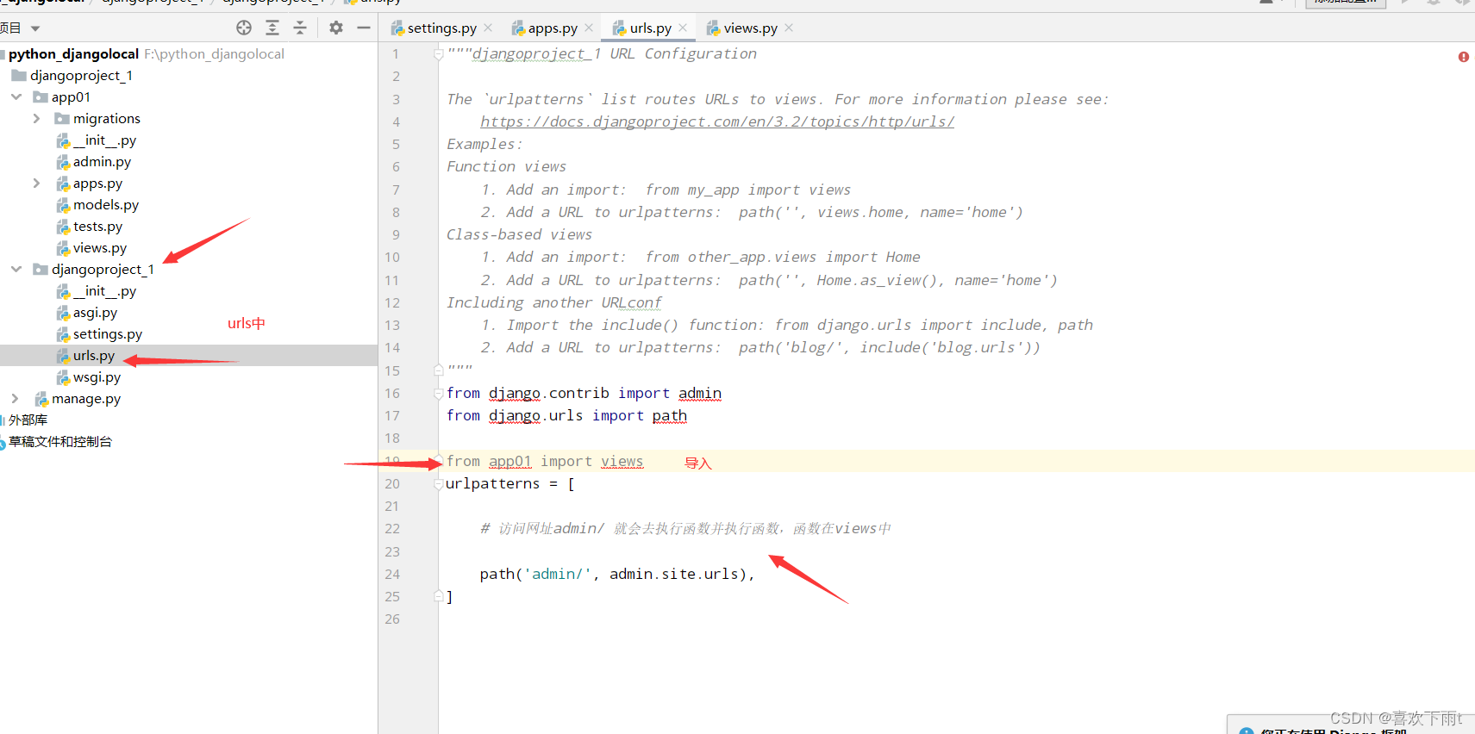This screenshot has width=1475, height=734.
Task: Expand the apps.py node arrow in tree
Action: coord(36,183)
